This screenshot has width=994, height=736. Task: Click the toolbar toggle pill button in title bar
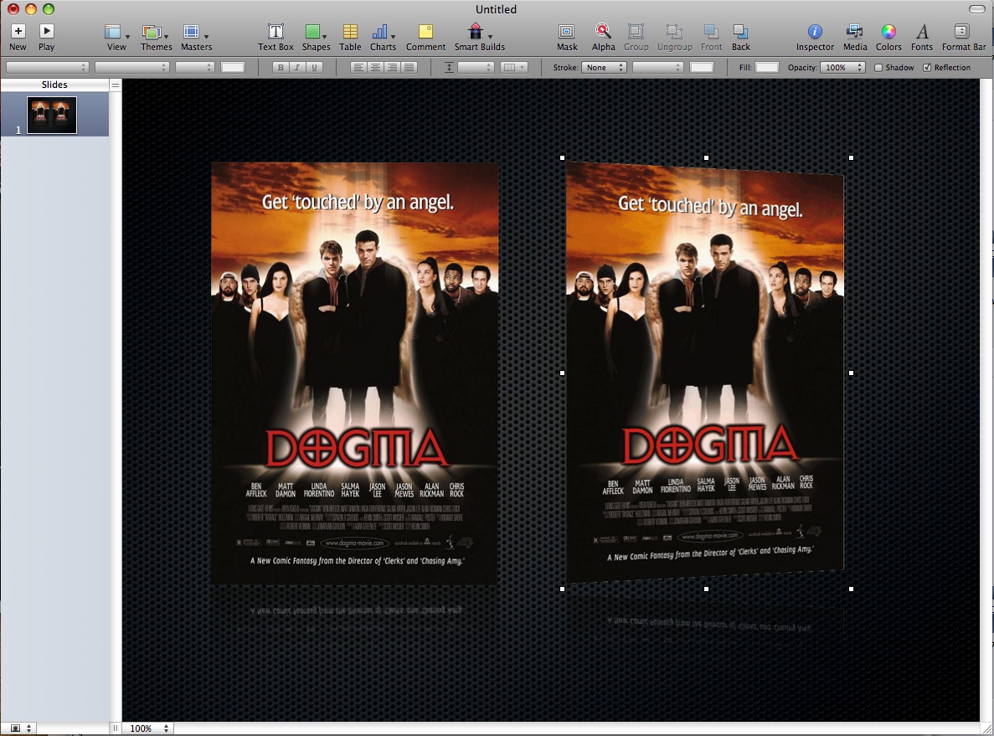(x=977, y=9)
